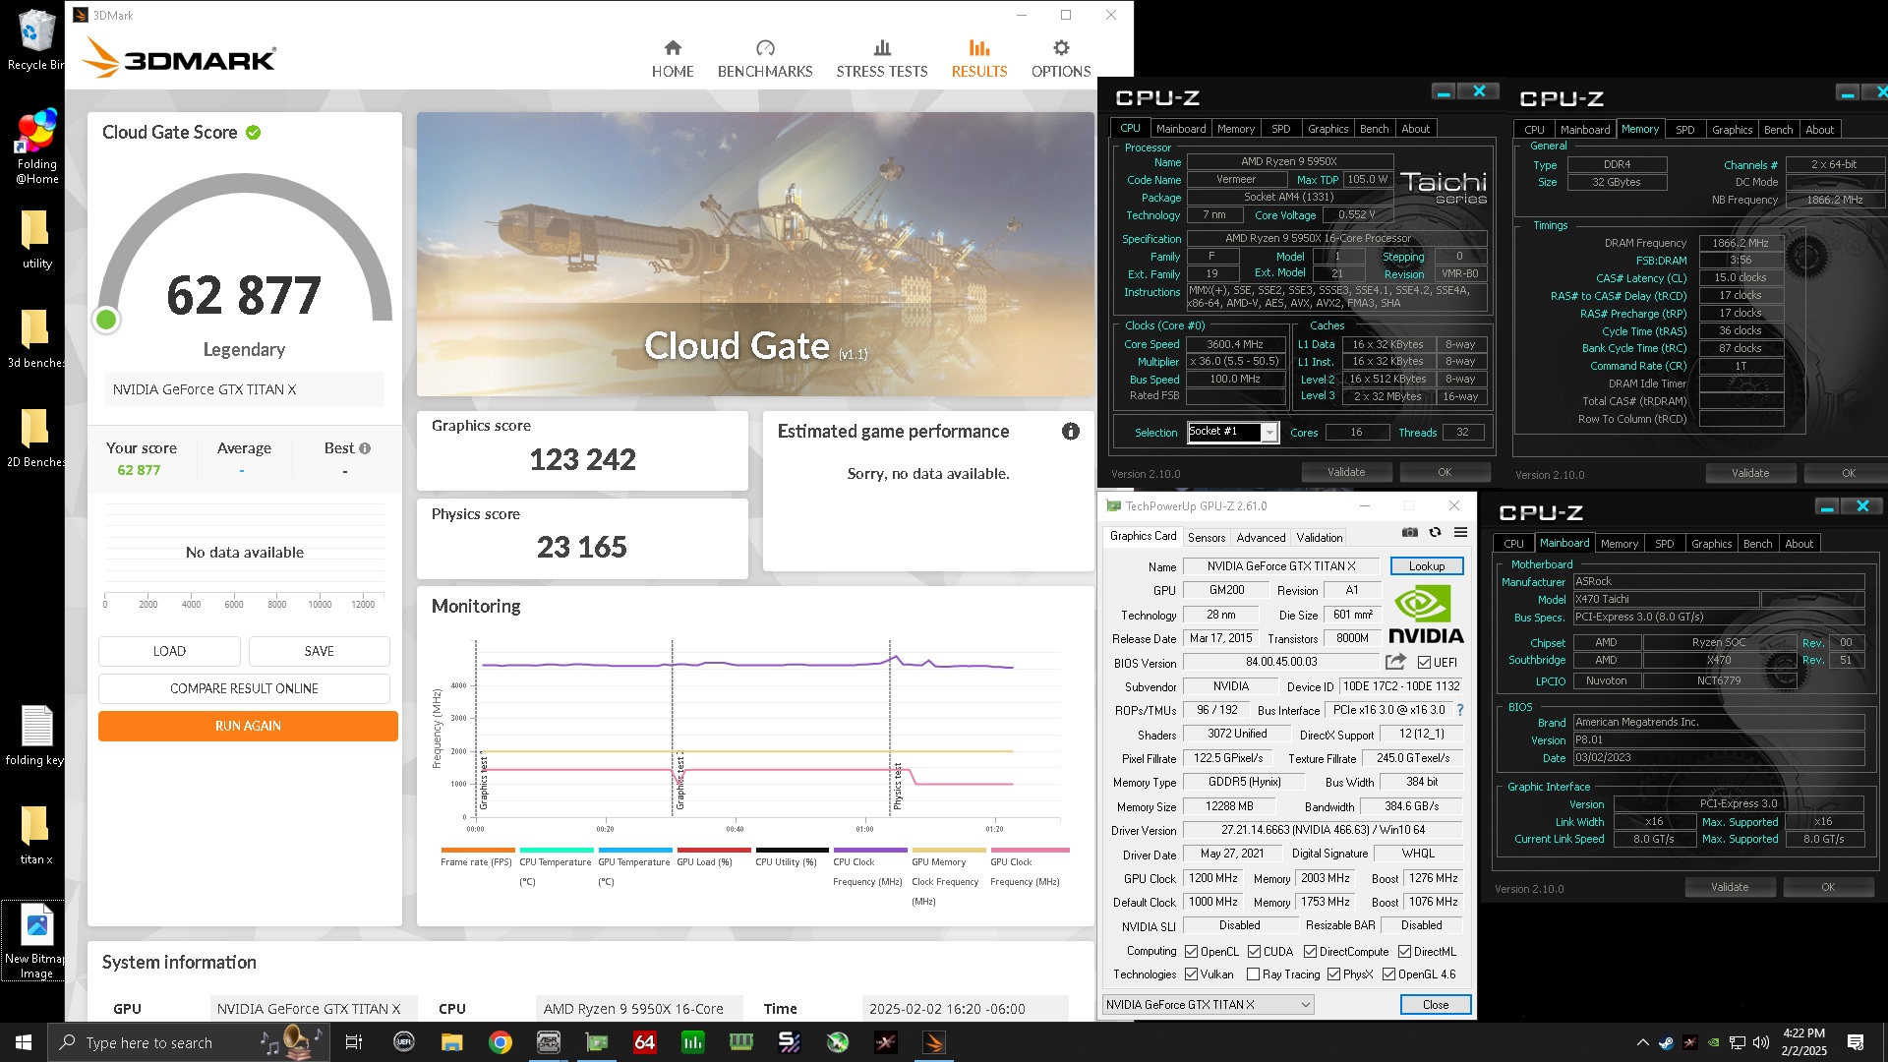Image resolution: width=1888 pixels, height=1062 pixels.
Task: Expand the Socket #1 selection dropdown in CPU-Z
Action: tap(1269, 433)
